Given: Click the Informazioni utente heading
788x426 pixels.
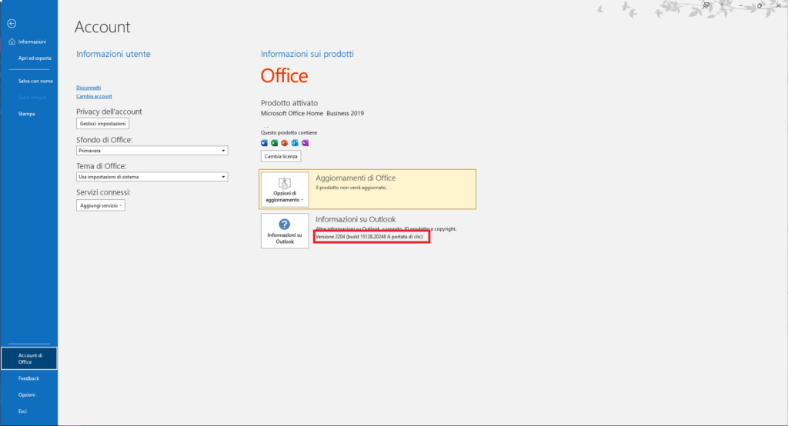Looking at the screenshot, I should click(x=113, y=54).
